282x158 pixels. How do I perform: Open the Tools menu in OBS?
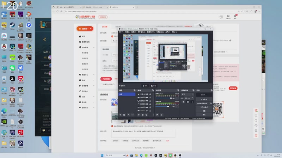(168, 32)
